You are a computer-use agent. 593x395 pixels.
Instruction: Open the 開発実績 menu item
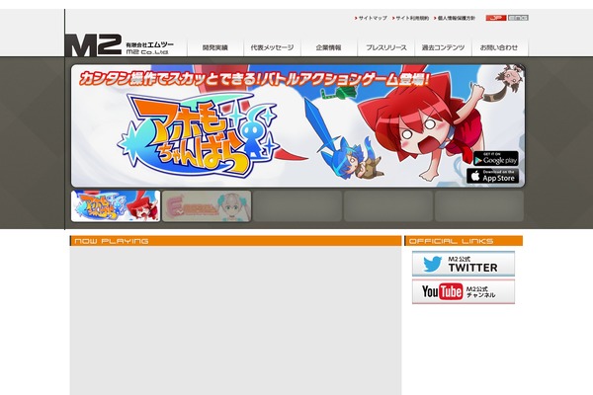pyautogui.click(x=215, y=47)
